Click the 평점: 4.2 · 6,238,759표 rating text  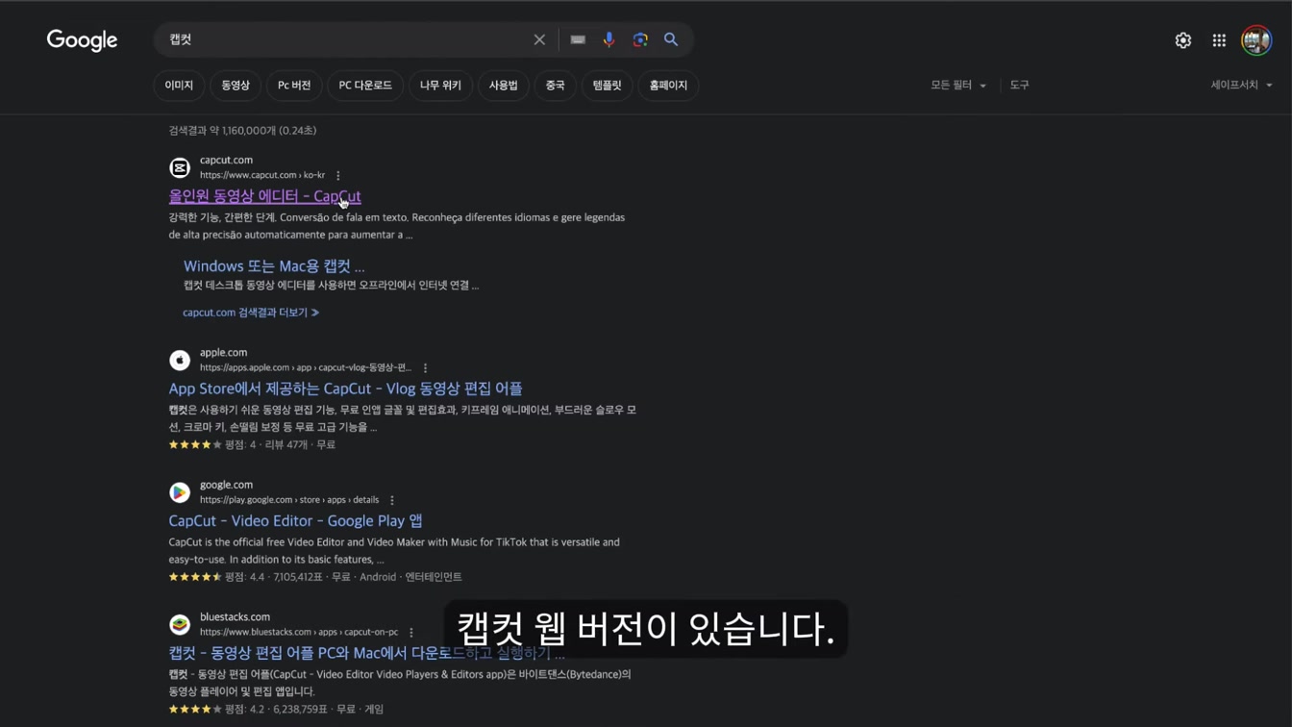[x=304, y=710]
